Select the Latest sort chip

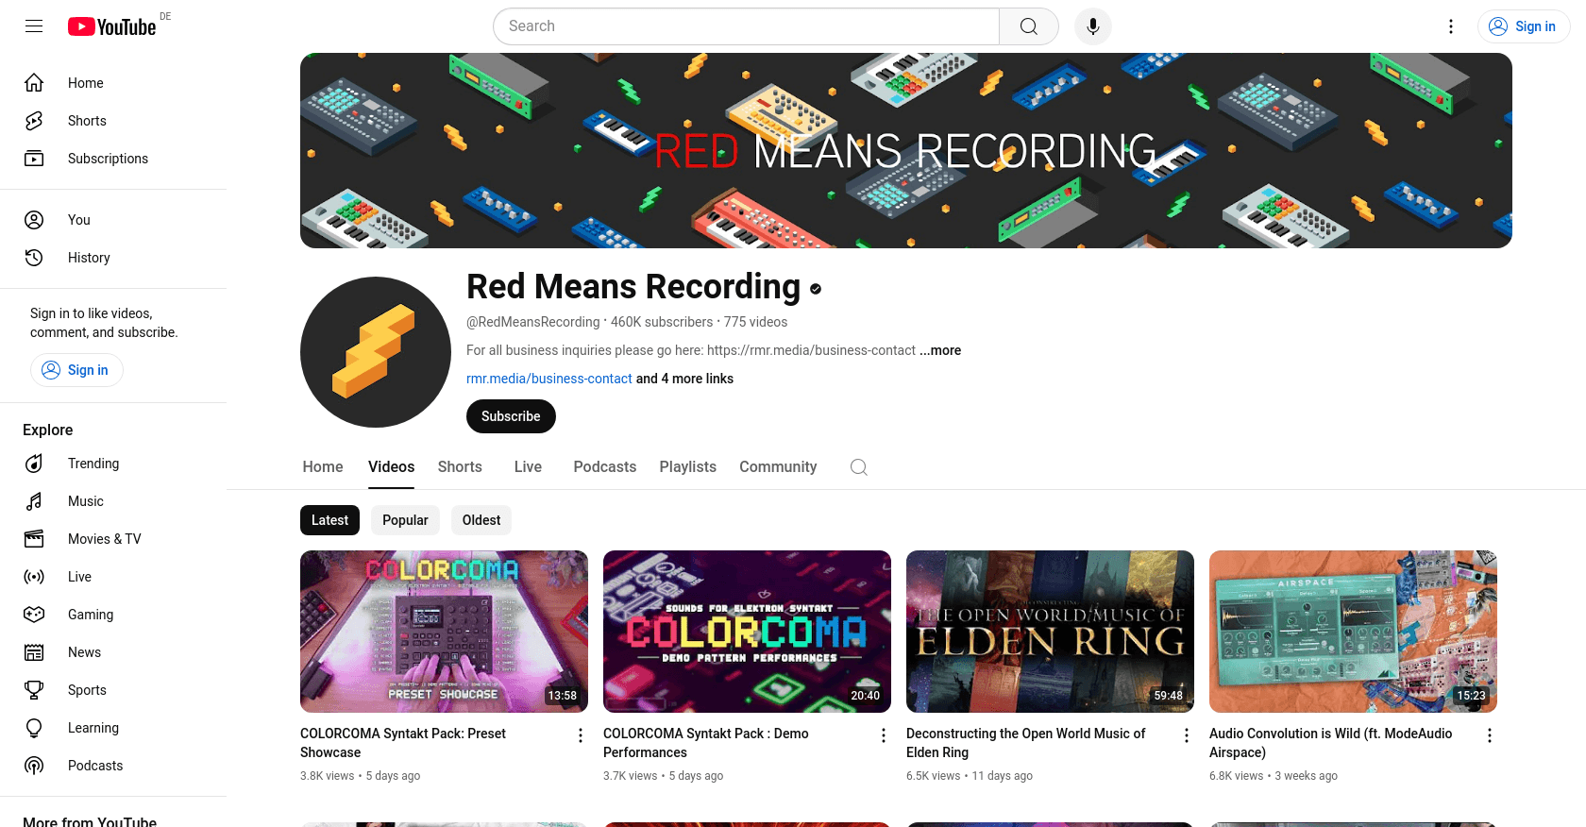tap(329, 520)
